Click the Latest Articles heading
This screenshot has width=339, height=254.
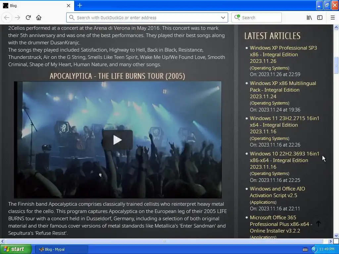pos(272,36)
